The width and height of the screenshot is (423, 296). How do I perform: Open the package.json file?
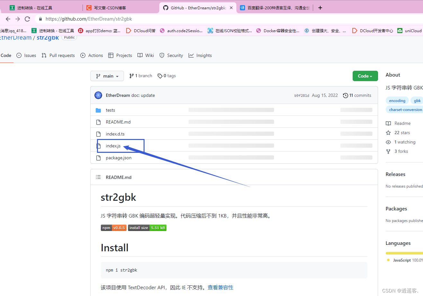119,158
